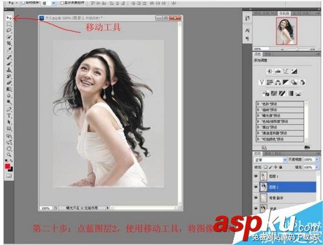Click the Curves adjustment icon
Viewport: 323px width, 245px height.
pos(286,71)
